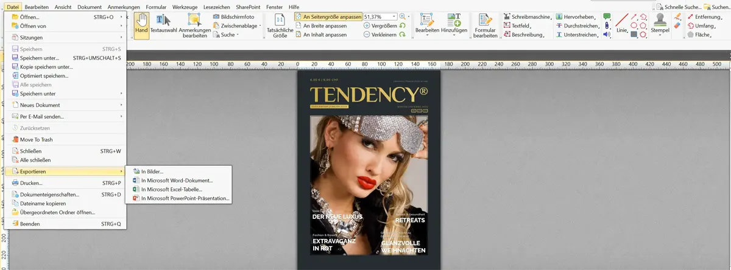
Task: Click Verkleinern to zoom out
Action: tap(380, 35)
